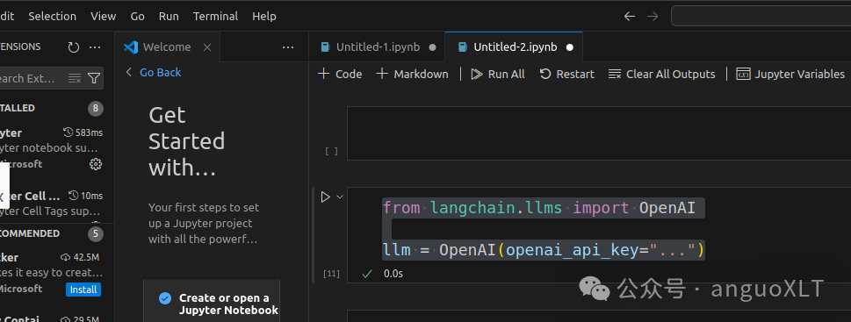Toggle Create or open a Jupyter Notebook step
This screenshot has height=322, width=851.
point(165,298)
